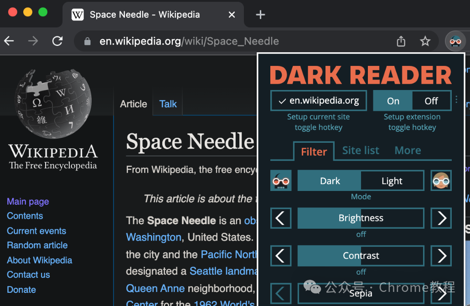
Task: Decrease sepia with the left arrow
Action: tap(281, 293)
